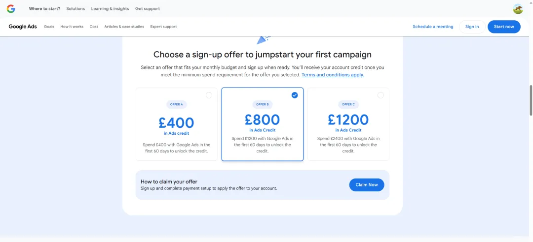The image size is (533, 242).
Task: Expand the Solutions menu
Action: 76,9
